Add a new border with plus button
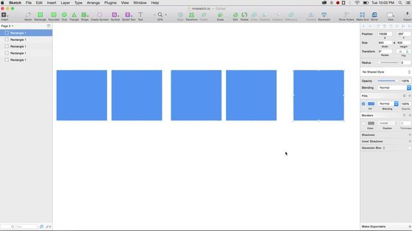Screen dimensions: 412x231 coord(409,116)
